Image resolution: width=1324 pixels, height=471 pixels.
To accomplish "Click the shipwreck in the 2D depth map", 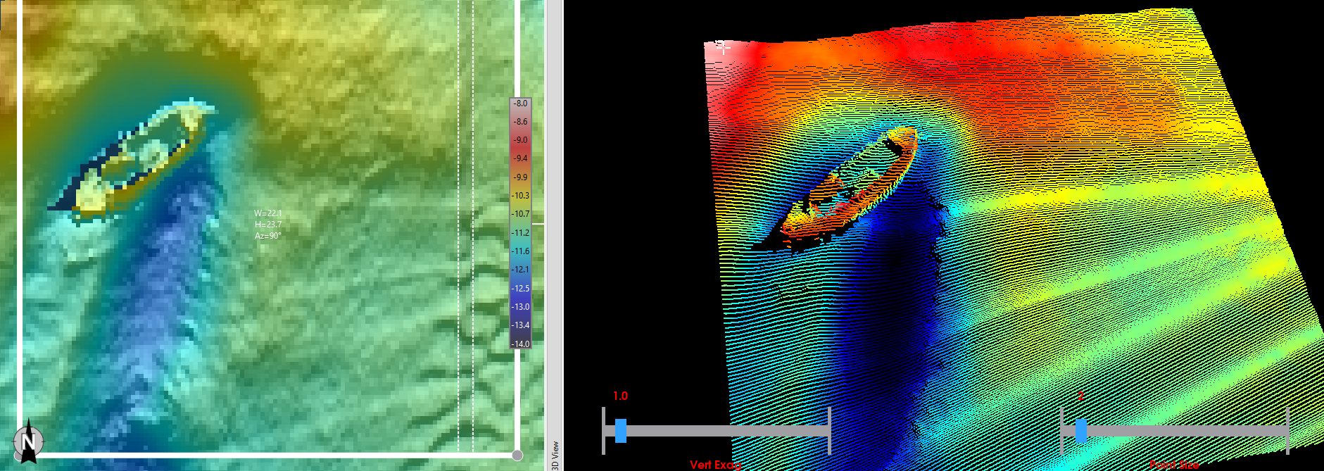I will click(x=134, y=159).
